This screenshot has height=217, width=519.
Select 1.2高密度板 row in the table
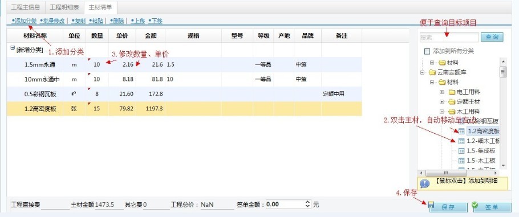184,108
